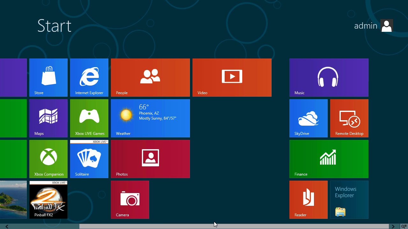Open Xbox Companion tile

48,159
